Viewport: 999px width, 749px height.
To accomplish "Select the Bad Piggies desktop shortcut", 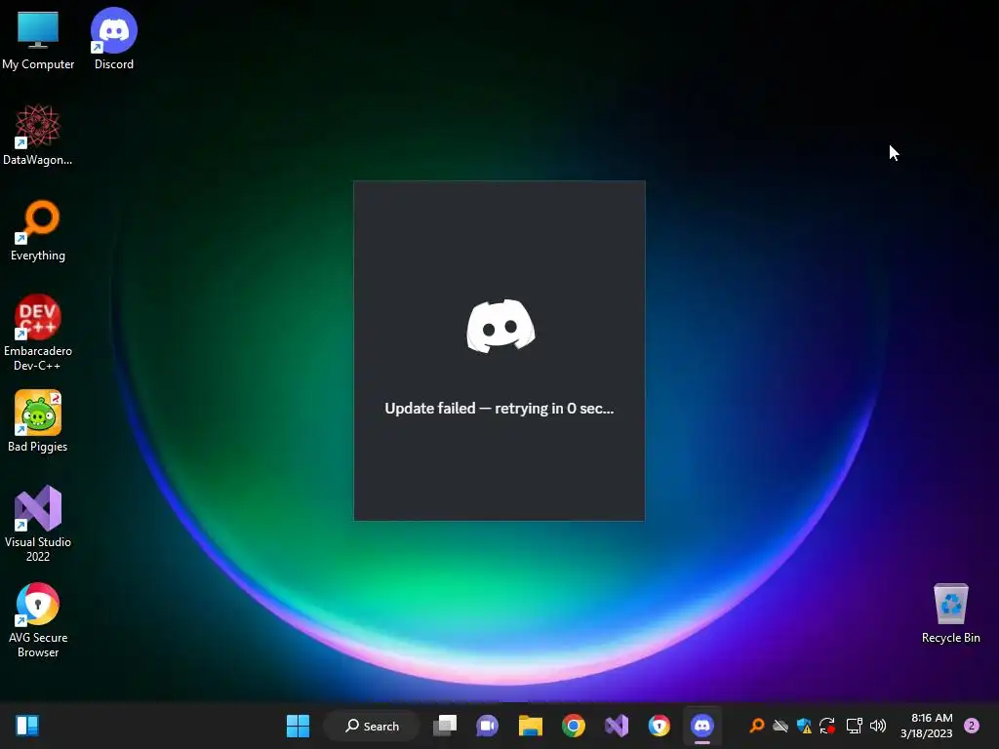I will 38,421.
